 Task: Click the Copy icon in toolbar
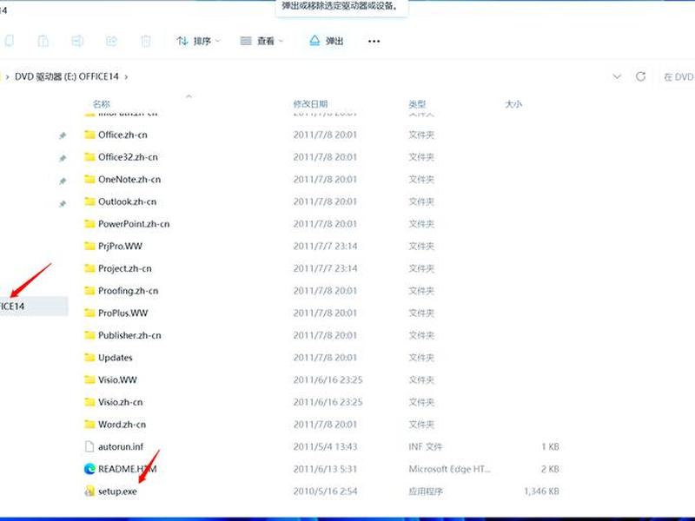pyautogui.click(x=9, y=41)
